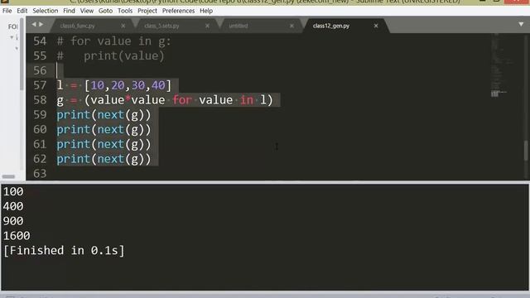Open the Help menu

206,11
